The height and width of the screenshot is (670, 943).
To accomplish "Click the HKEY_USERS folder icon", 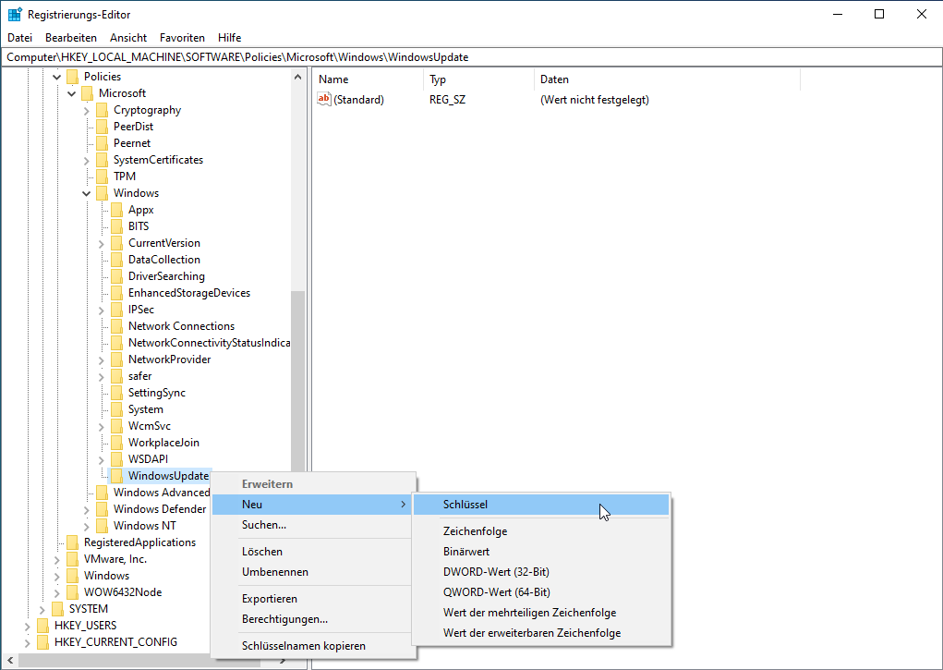I will pyautogui.click(x=43, y=626).
